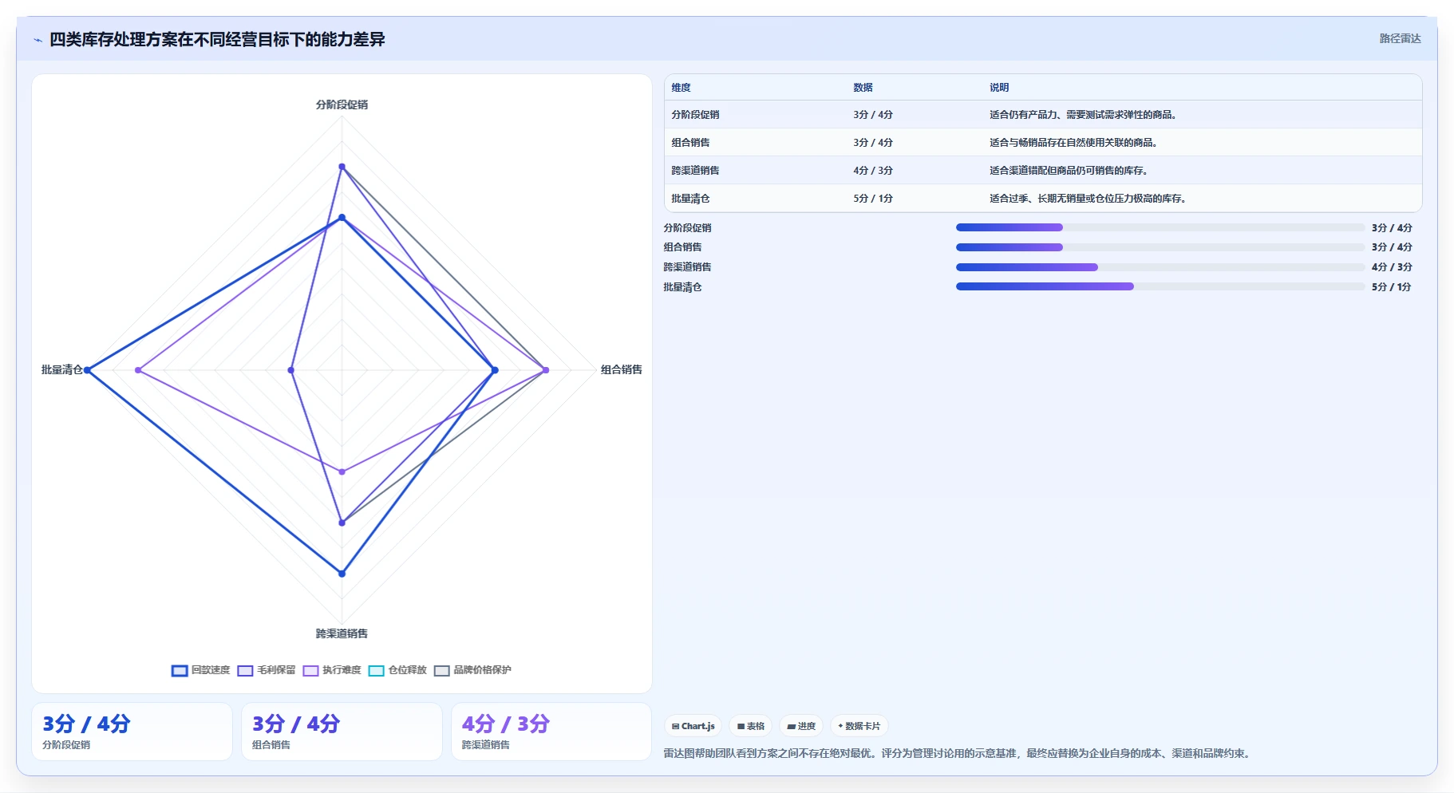Select the 跨渠道销售 axis label below the radar
The width and height of the screenshot is (1454, 793).
[x=342, y=633]
